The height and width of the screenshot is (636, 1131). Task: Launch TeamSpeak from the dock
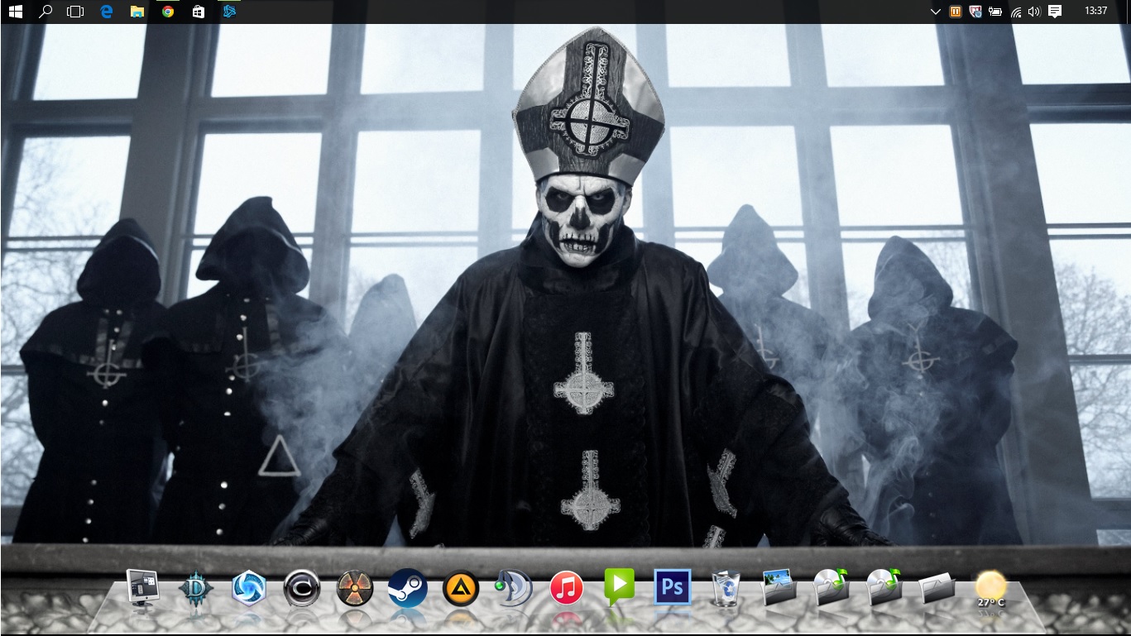click(x=513, y=588)
